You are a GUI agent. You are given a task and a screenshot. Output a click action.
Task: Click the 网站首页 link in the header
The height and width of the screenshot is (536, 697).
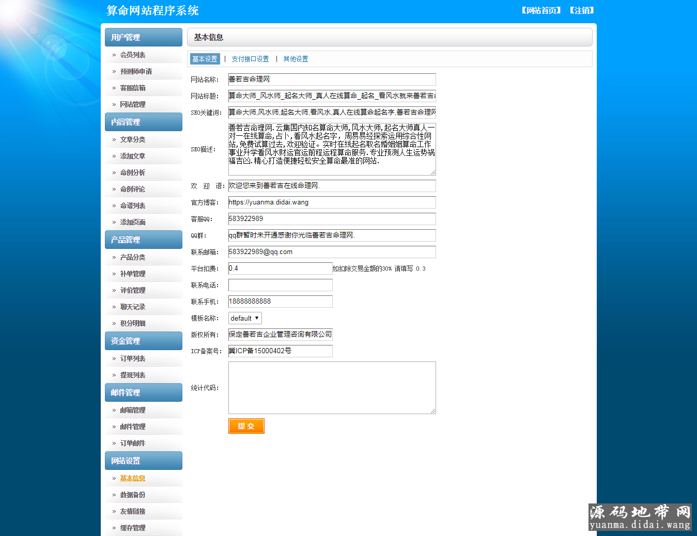click(541, 10)
